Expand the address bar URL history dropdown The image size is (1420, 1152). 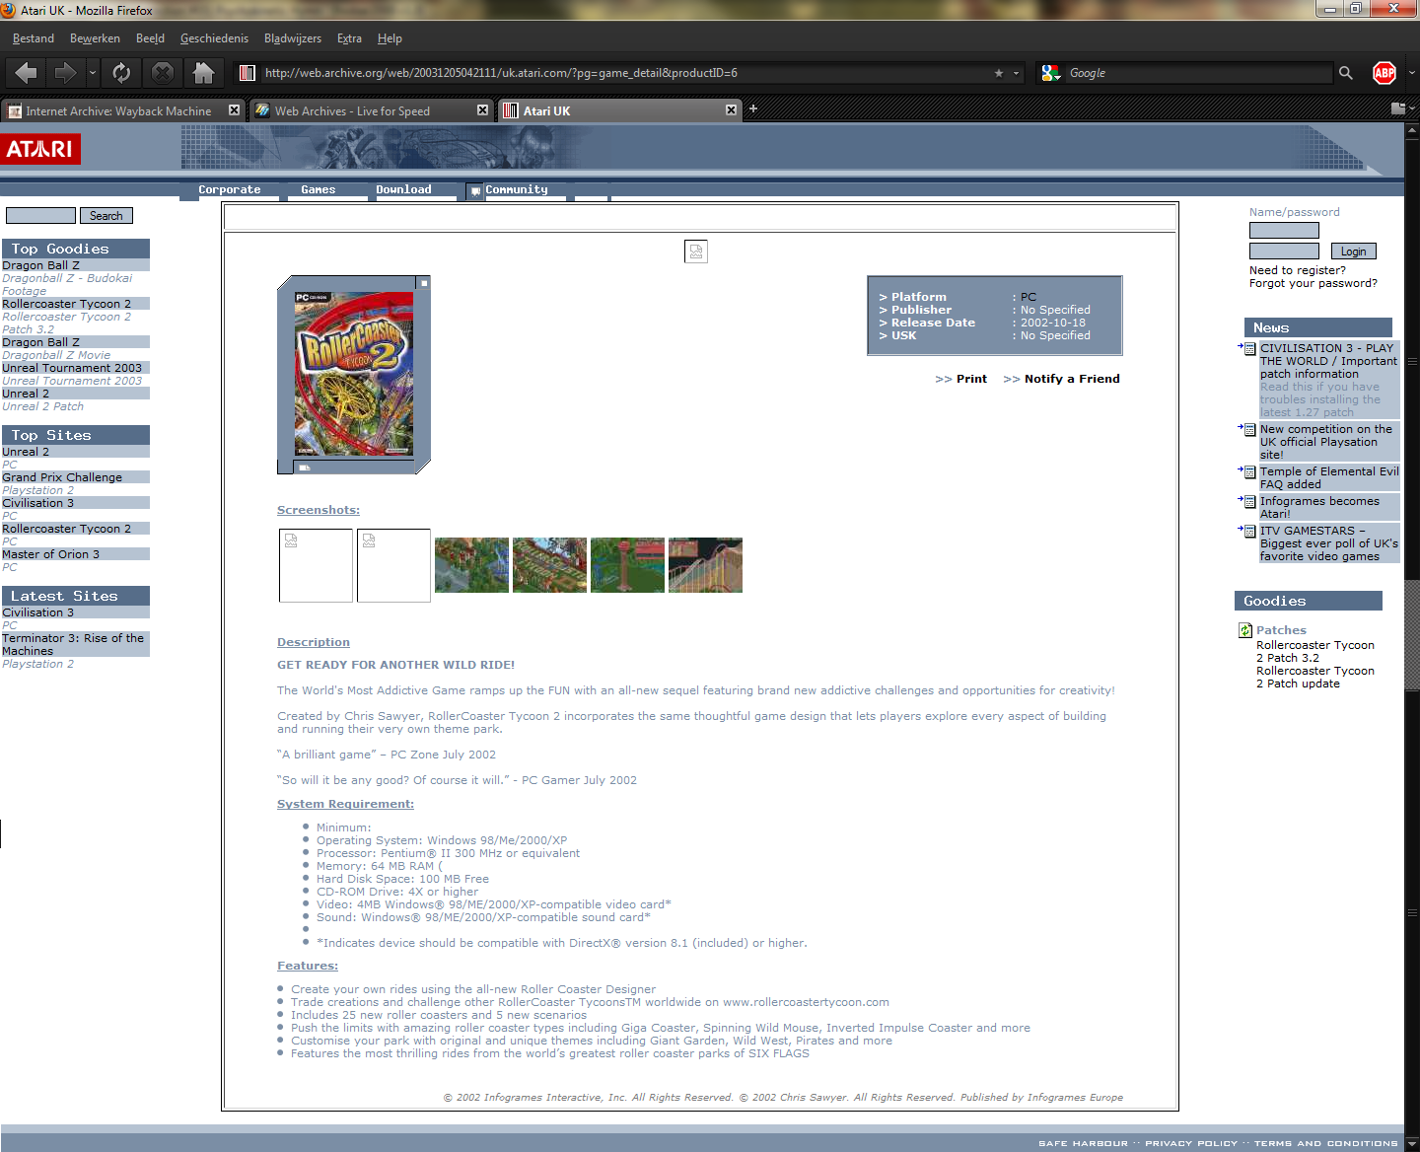point(1016,73)
